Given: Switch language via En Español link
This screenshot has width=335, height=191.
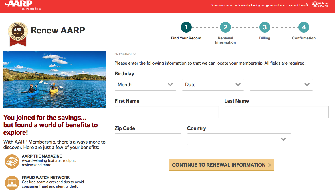Looking at the screenshot, I should (x=125, y=54).
